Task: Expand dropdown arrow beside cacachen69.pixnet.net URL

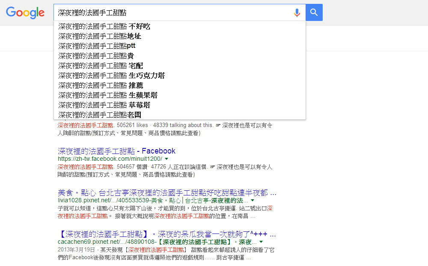Action: 261,242
